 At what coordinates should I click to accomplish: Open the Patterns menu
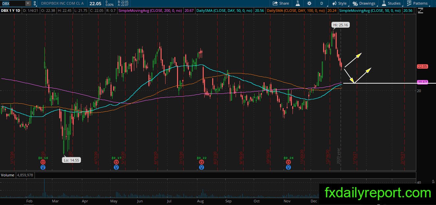[417, 3]
